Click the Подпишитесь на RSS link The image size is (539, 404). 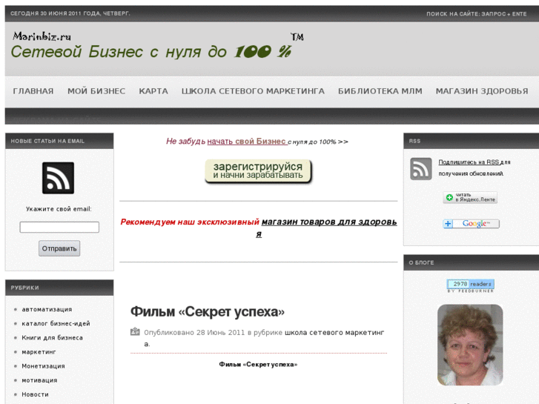click(469, 162)
